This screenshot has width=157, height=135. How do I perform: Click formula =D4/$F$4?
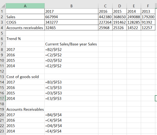(71, 125)
